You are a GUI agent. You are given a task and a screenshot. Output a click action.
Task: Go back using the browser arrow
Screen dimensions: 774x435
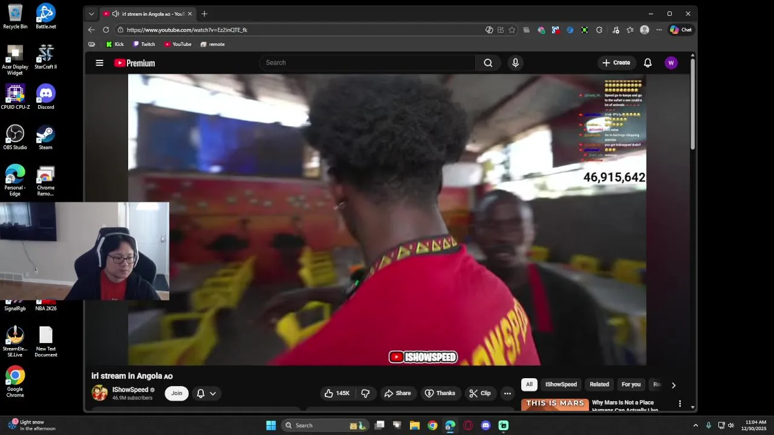click(x=91, y=30)
